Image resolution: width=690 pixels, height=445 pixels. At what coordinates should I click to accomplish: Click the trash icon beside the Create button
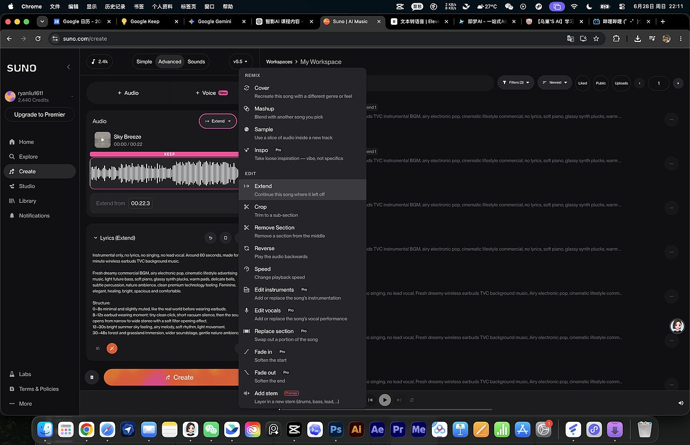[x=92, y=377]
